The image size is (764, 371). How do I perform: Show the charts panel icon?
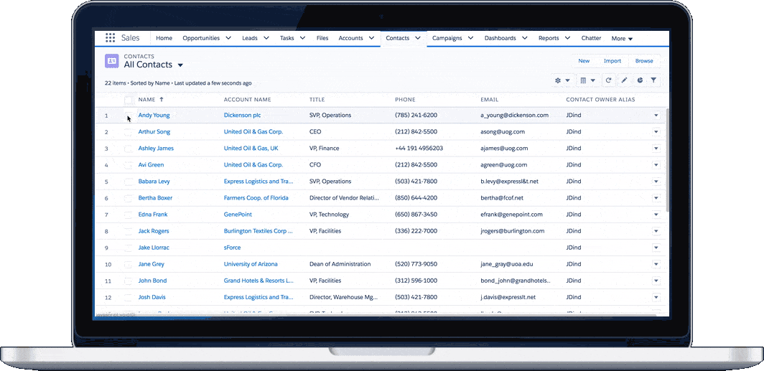[x=640, y=80]
